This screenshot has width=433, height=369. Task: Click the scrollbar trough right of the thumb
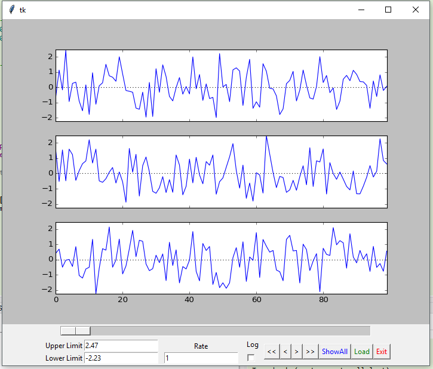pyautogui.click(x=231, y=331)
